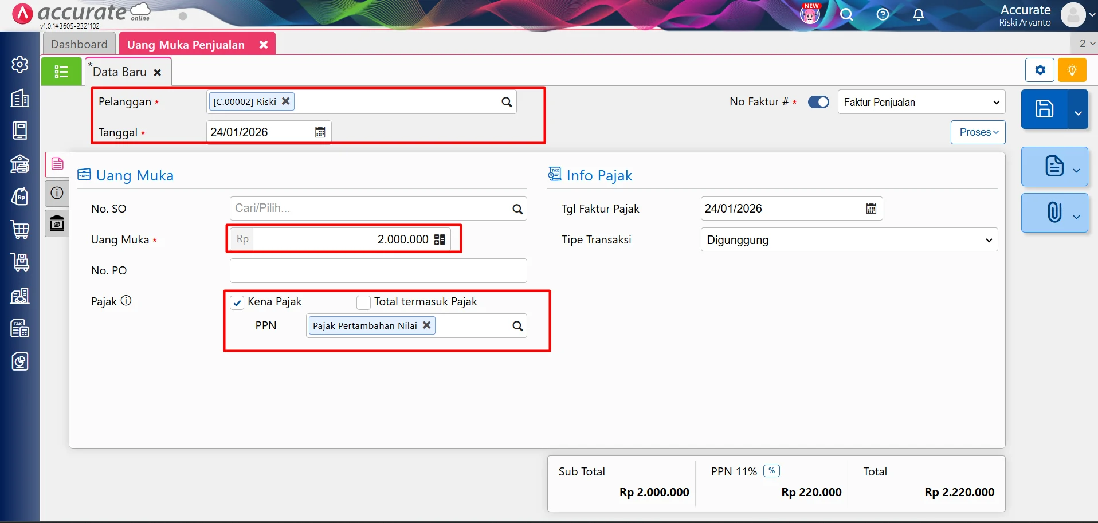Open the calendar picker for Tgl Faktur Pajak

click(871, 209)
